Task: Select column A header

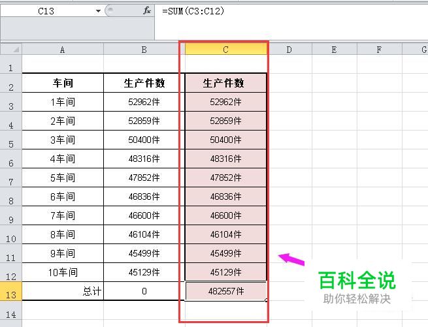Action: click(x=63, y=50)
